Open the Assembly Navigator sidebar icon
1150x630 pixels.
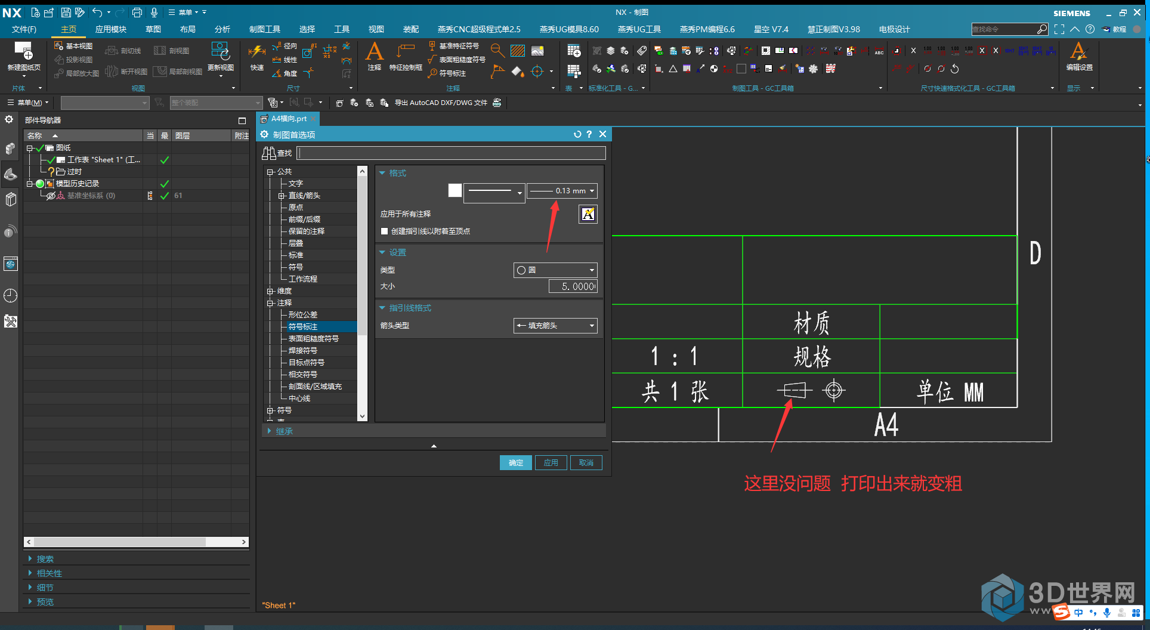(x=11, y=148)
